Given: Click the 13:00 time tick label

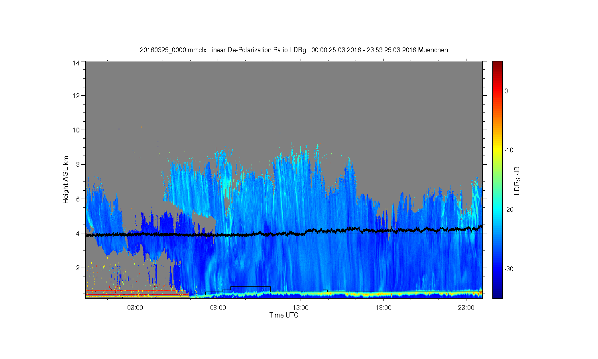Looking at the screenshot, I should (301, 308).
